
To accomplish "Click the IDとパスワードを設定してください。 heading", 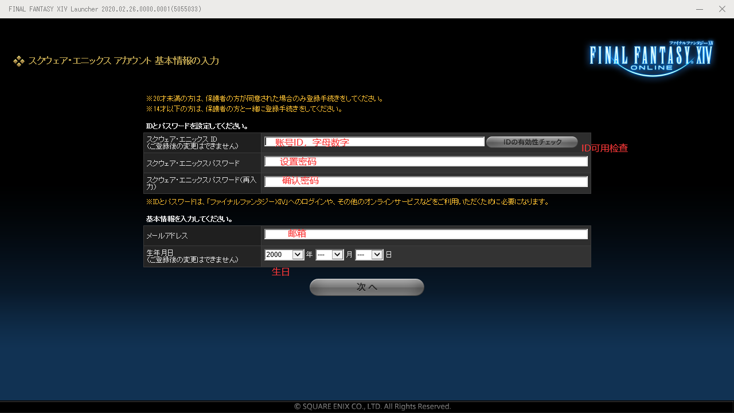I will click(197, 126).
